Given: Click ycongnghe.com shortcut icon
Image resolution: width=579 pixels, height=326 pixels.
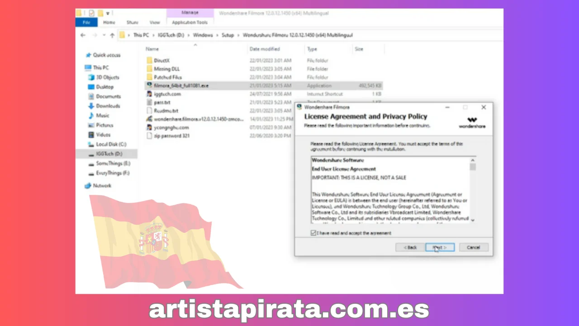Looking at the screenshot, I should [150, 127].
